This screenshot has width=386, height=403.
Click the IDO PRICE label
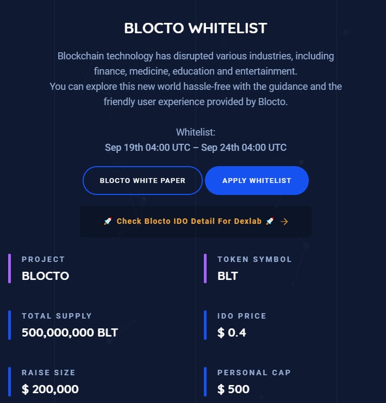pos(241,316)
